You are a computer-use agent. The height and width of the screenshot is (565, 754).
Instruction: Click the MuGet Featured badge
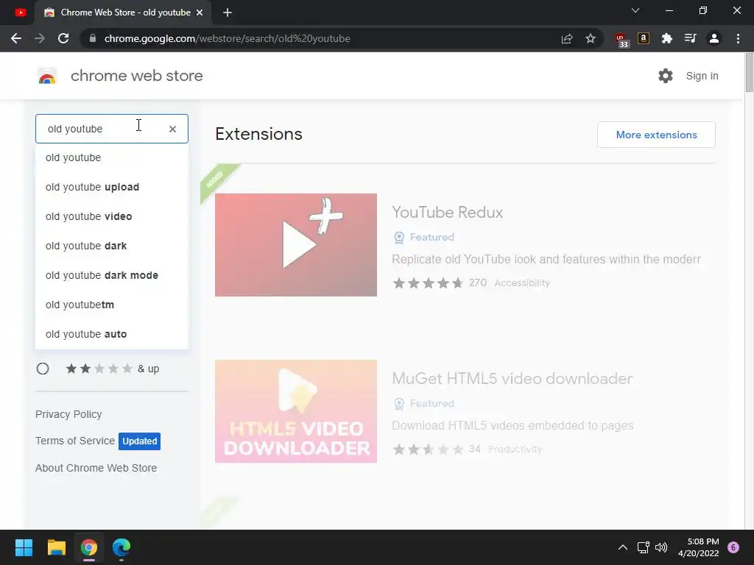423,404
